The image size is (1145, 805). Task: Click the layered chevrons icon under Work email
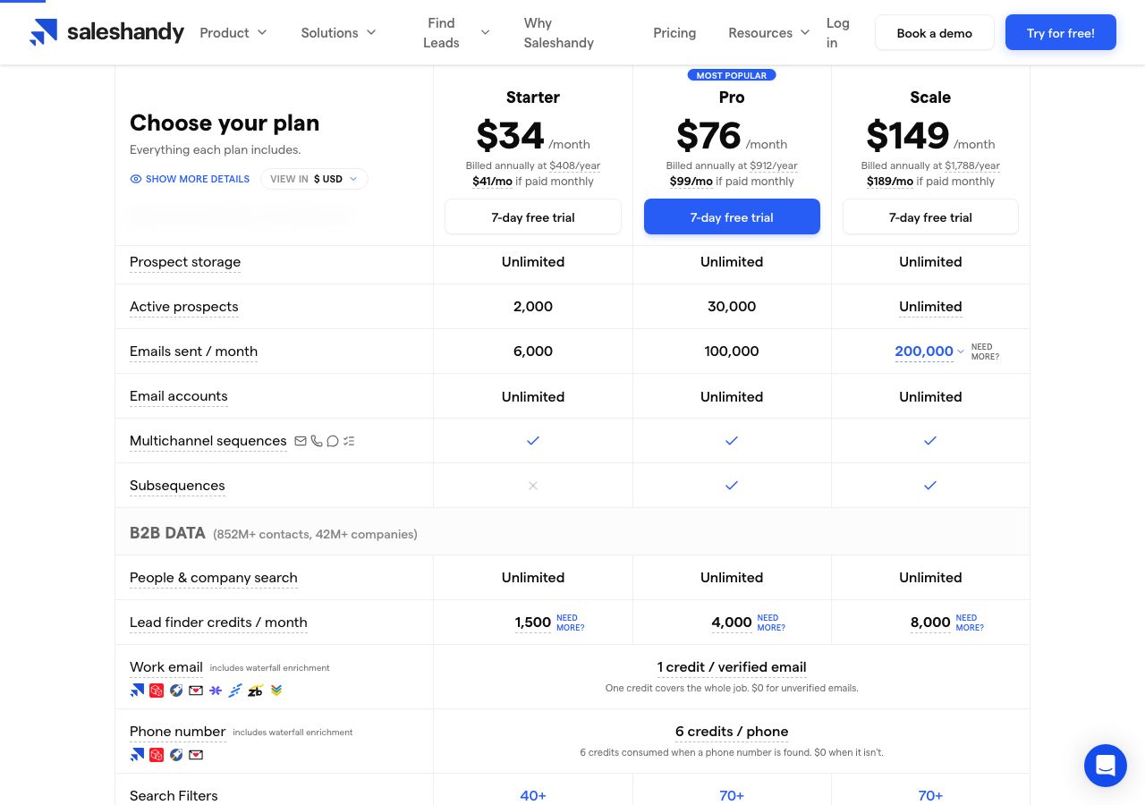[276, 691]
